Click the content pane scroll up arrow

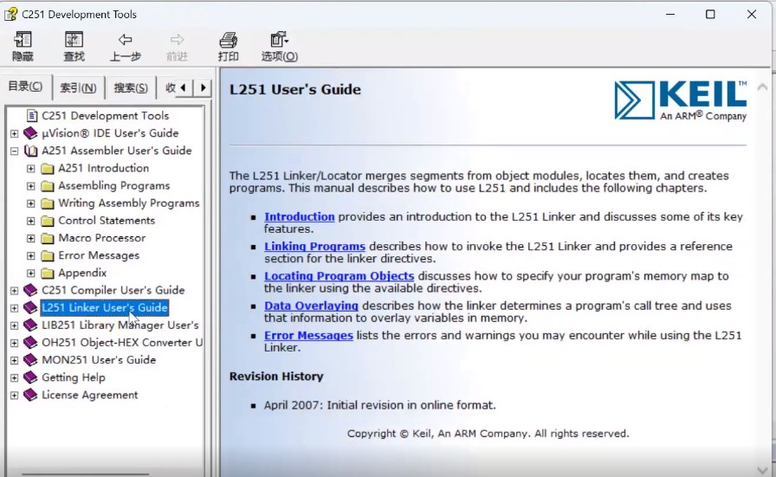tap(763, 87)
